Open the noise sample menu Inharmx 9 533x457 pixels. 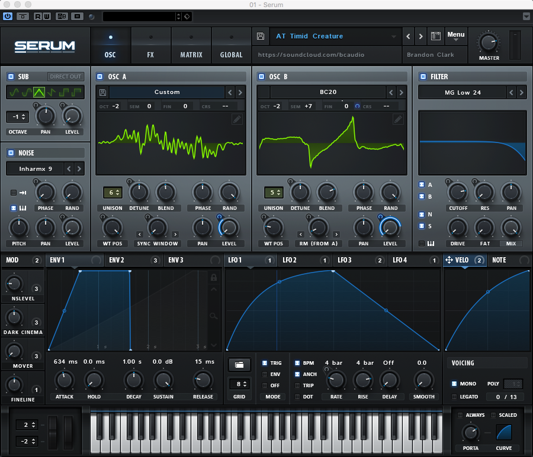tap(36, 168)
